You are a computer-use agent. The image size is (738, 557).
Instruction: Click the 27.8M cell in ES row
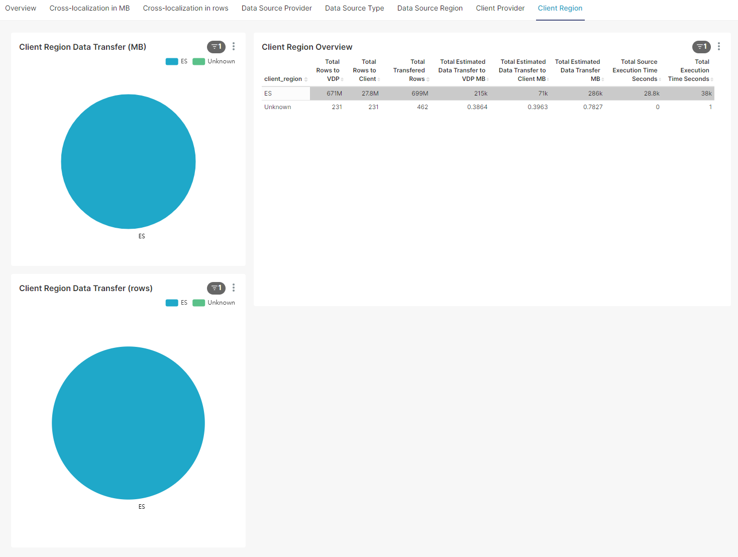pyautogui.click(x=370, y=94)
